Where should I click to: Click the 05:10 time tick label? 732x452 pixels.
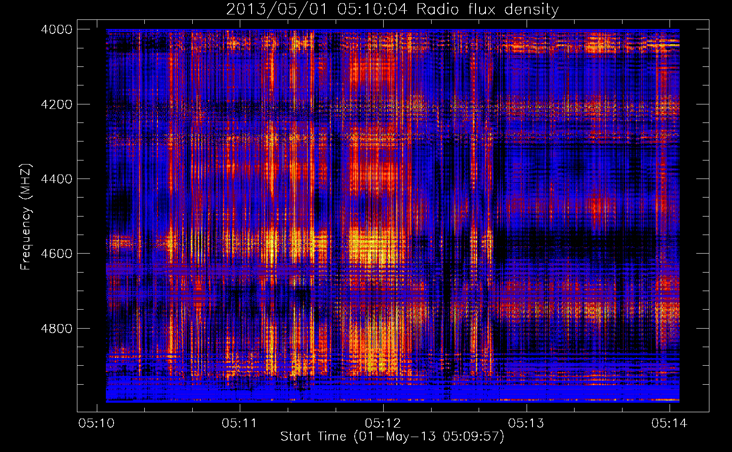tap(96, 424)
